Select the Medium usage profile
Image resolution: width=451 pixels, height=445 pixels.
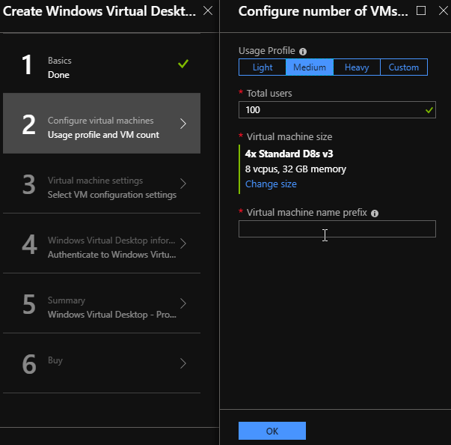pyautogui.click(x=309, y=67)
